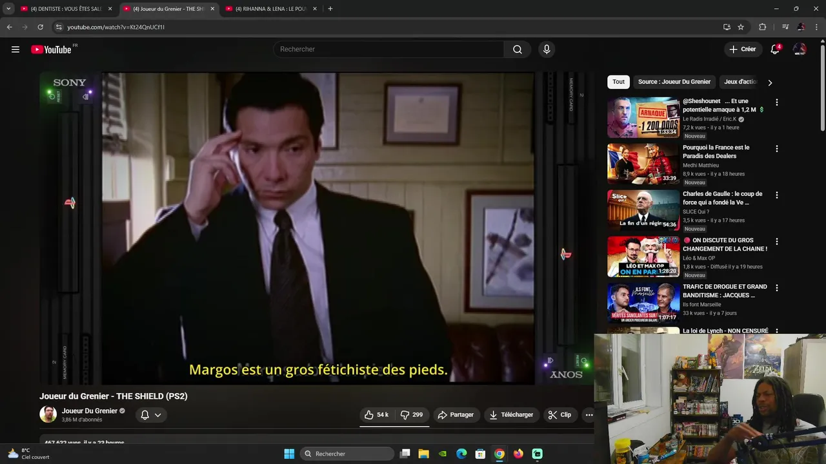Open the tab search dropdown arrow
The image size is (826, 464).
8,9
